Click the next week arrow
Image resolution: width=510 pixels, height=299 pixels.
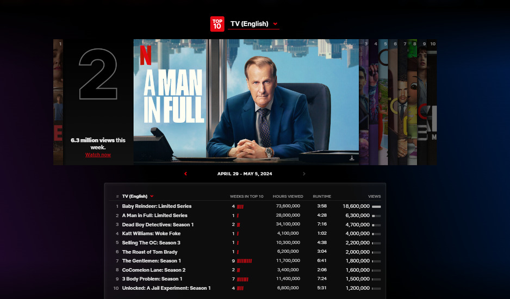coord(304,174)
